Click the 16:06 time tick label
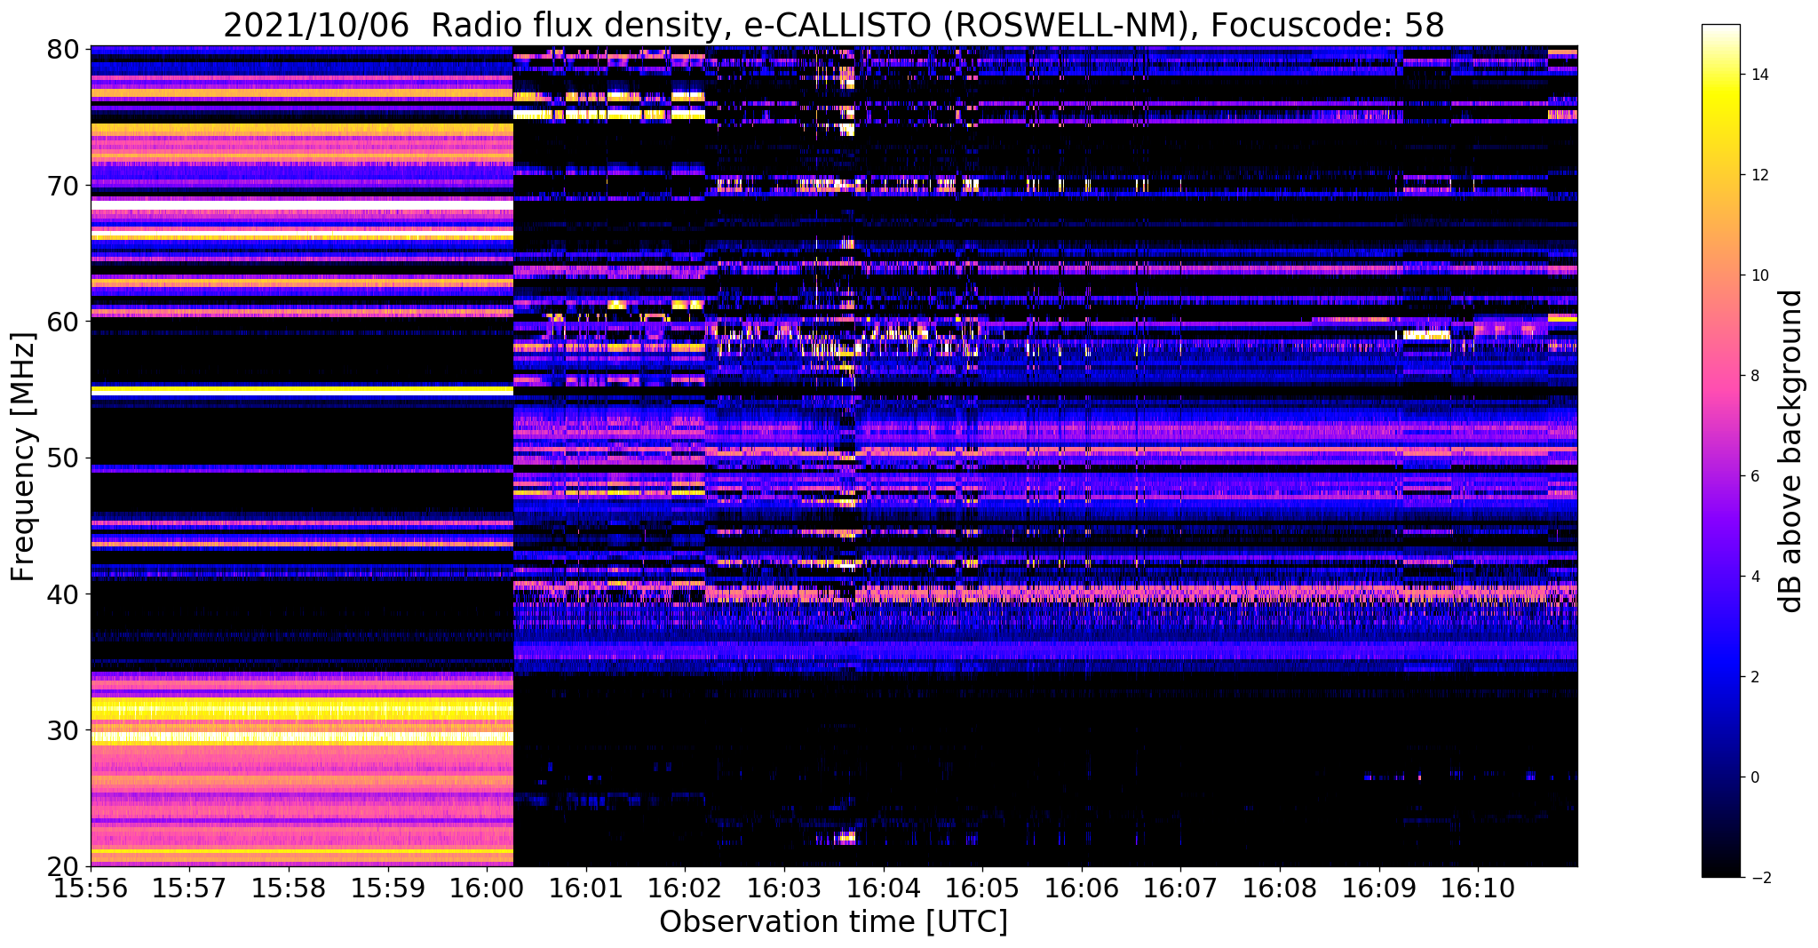This screenshot has width=1818, height=948. pos(1082,888)
